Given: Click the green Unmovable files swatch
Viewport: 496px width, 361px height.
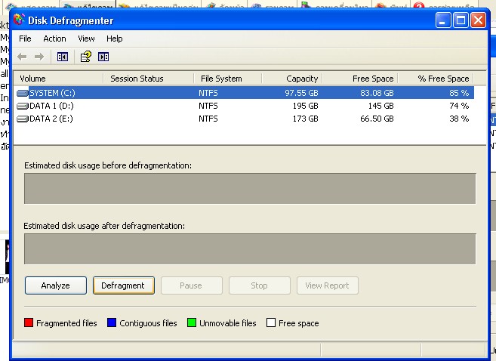Looking at the screenshot, I should click(x=192, y=322).
